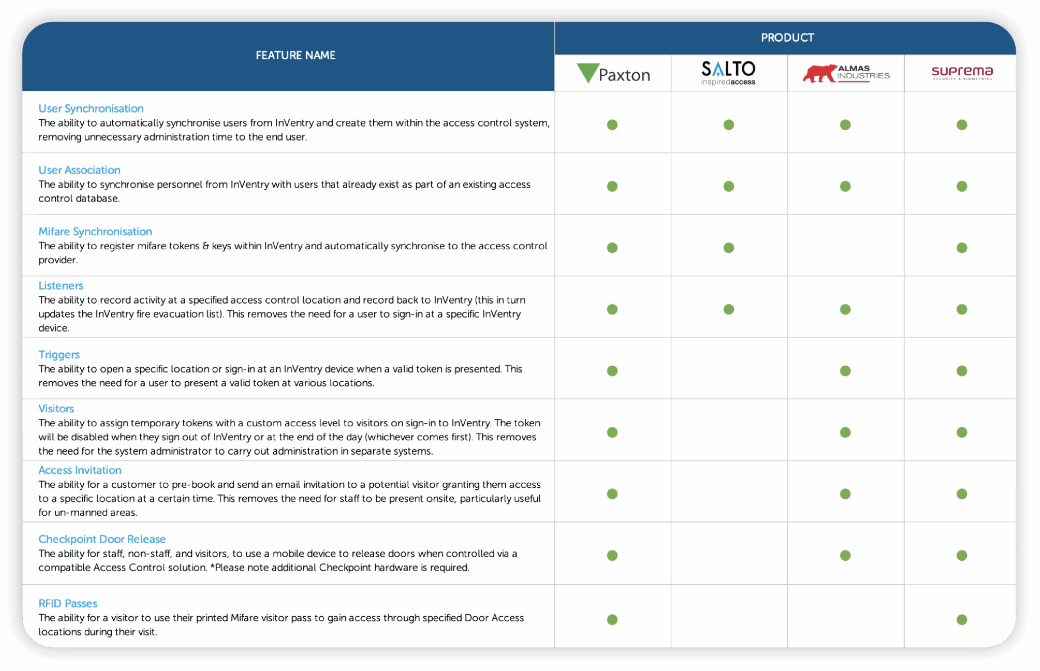The width and height of the screenshot is (1040, 671).
Task: Click the Suprema logo
Action: click(961, 72)
